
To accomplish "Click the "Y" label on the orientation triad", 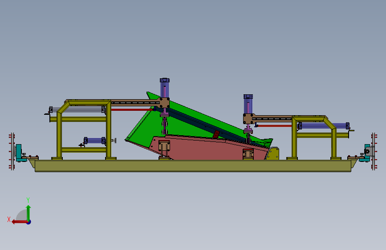I will [28, 200].
